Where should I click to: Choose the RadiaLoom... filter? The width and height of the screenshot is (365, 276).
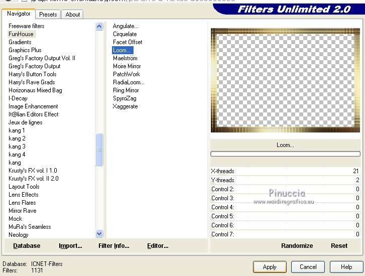pos(129,82)
